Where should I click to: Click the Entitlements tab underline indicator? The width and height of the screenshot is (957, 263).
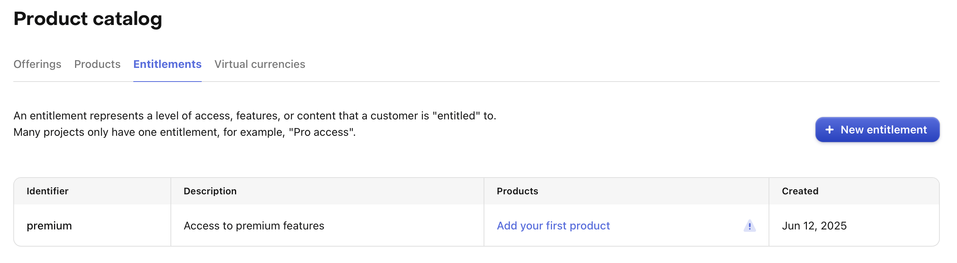[167, 82]
